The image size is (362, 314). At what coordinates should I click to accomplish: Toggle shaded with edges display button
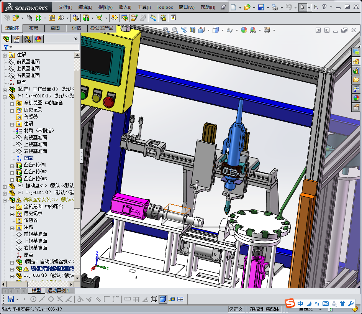(163, 299)
